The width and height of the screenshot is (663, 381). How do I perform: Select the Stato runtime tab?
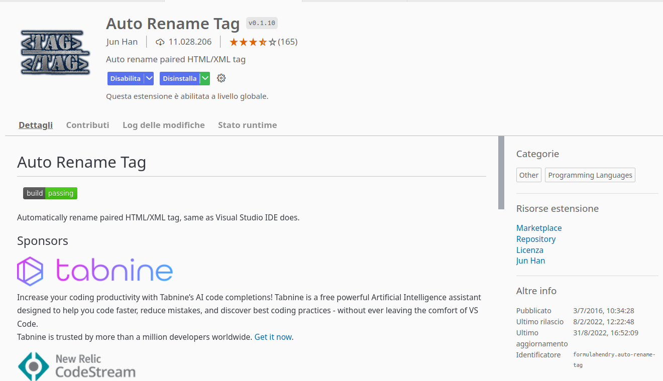[247, 125]
